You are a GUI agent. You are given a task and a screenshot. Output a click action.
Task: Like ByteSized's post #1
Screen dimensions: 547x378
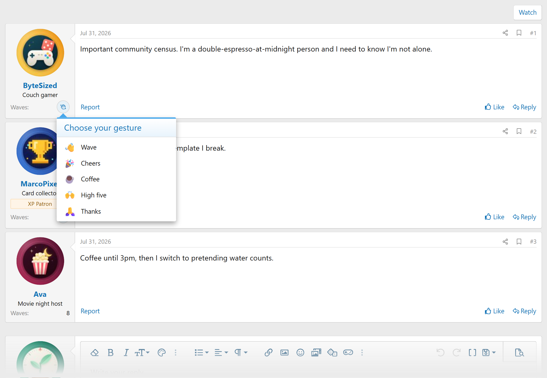pyautogui.click(x=494, y=107)
